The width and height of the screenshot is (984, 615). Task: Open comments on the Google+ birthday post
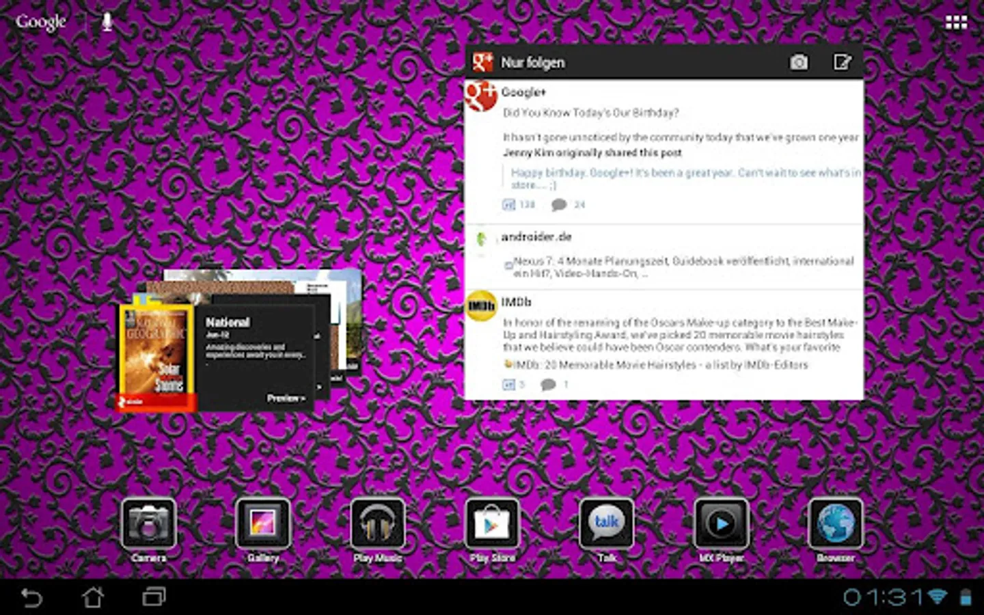pos(569,204)
